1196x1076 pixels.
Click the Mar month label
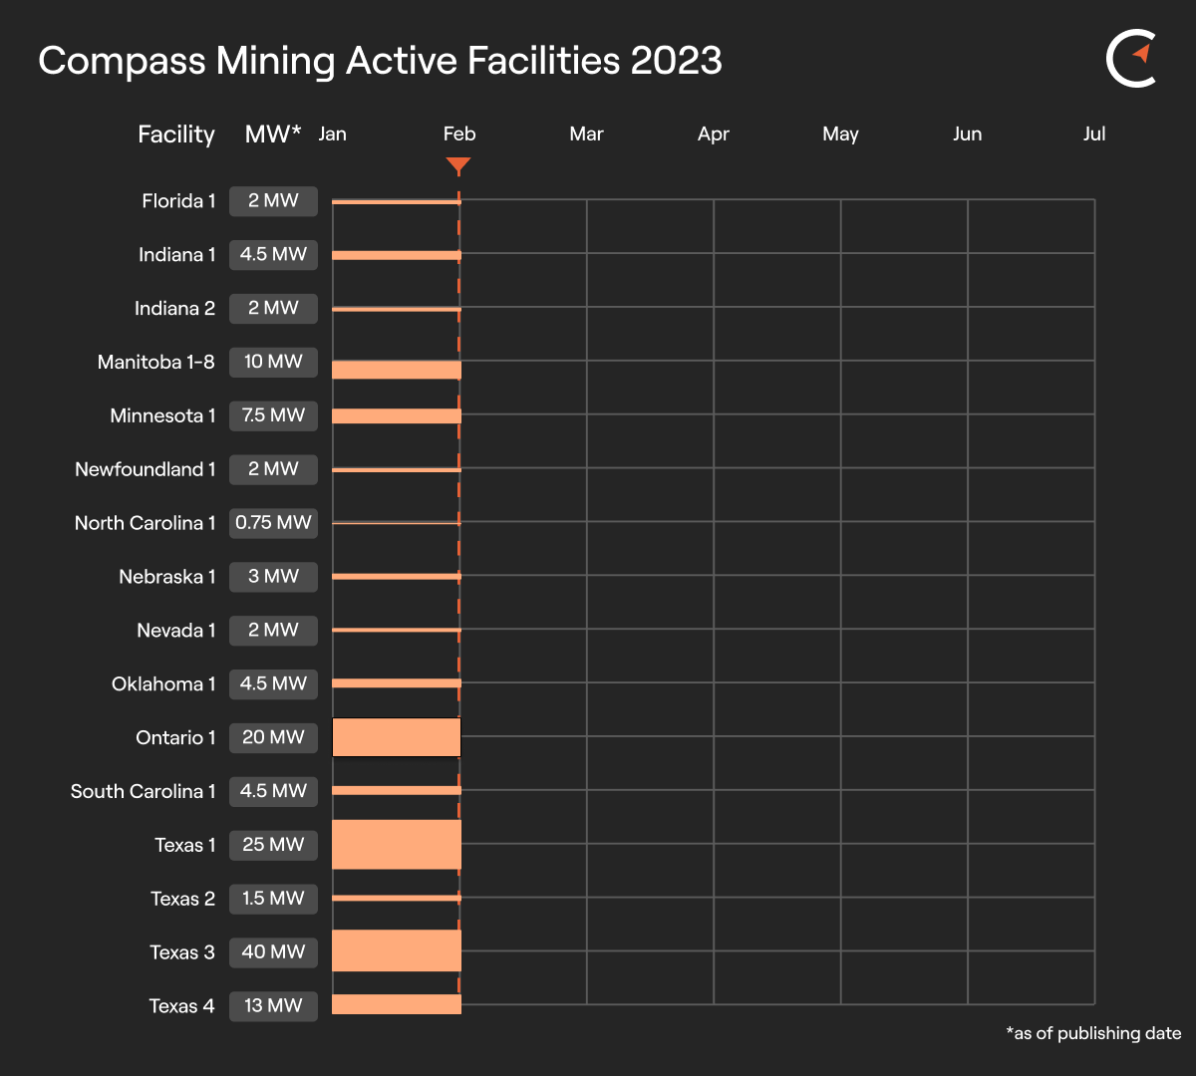586,134
